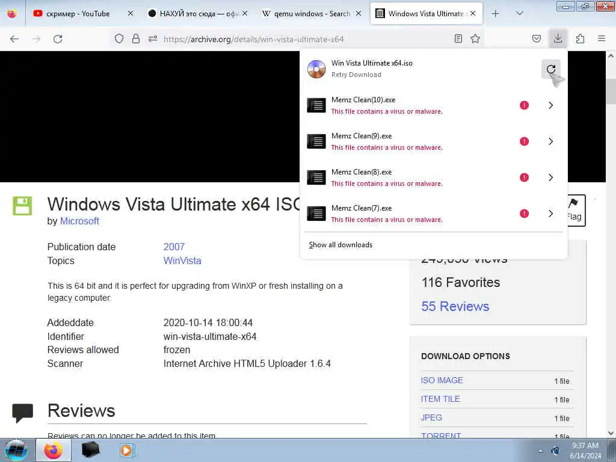Reload the current page
The height and width of the screenshot is (462, 616).
pyautogui.click(x=58, y=39)
